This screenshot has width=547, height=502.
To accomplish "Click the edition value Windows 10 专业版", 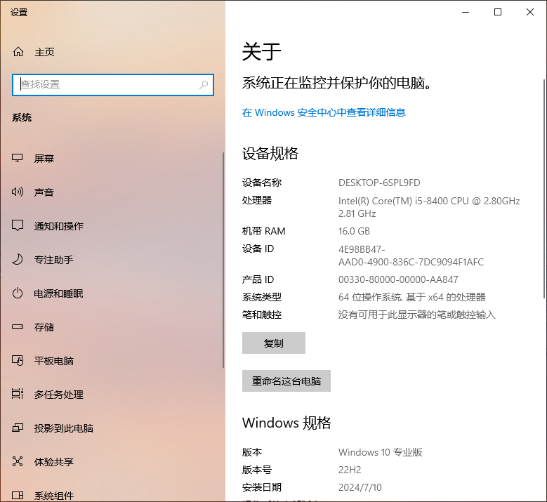I will pyautogui.click(x=381, y=452).
